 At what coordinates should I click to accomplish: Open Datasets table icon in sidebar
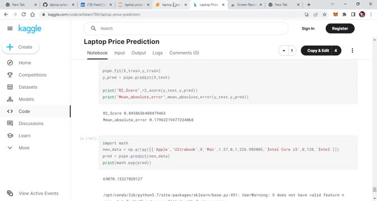(x=10, y=87)
